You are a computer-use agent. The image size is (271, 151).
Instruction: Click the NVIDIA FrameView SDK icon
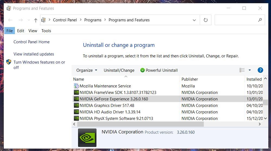(76, 92)
